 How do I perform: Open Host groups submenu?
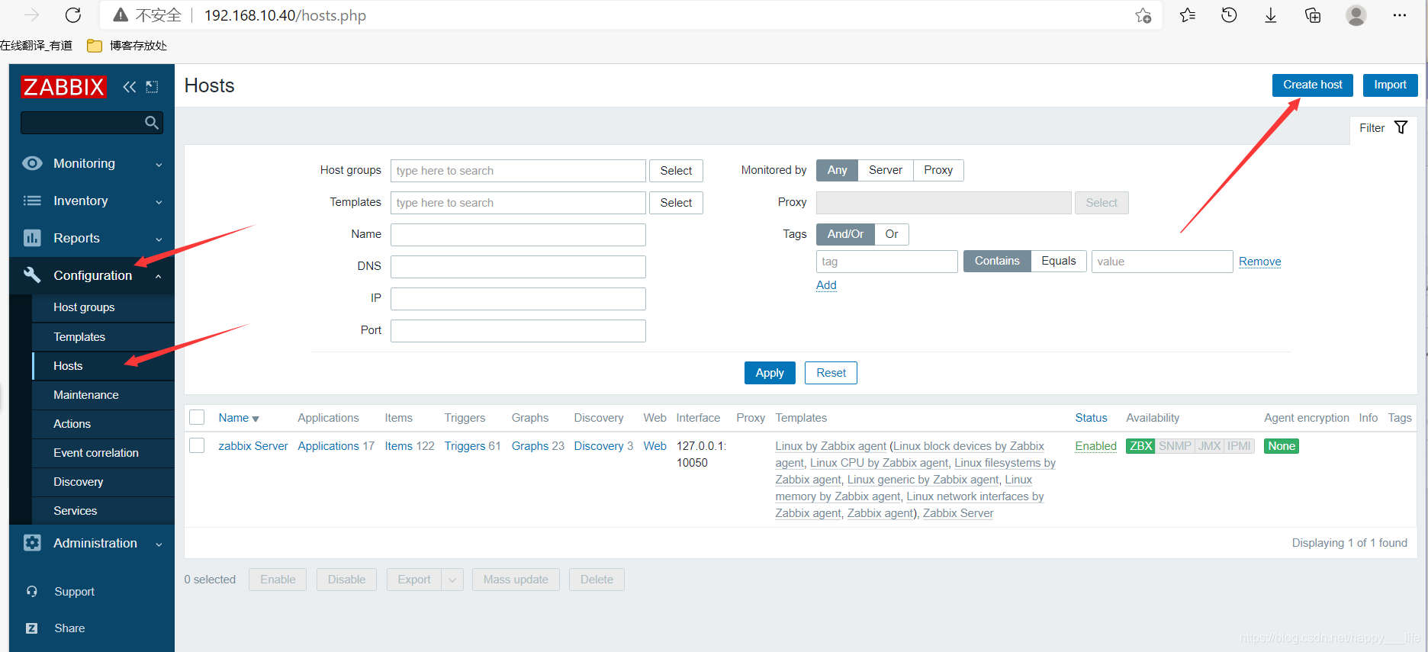click(x=84, y=307)
